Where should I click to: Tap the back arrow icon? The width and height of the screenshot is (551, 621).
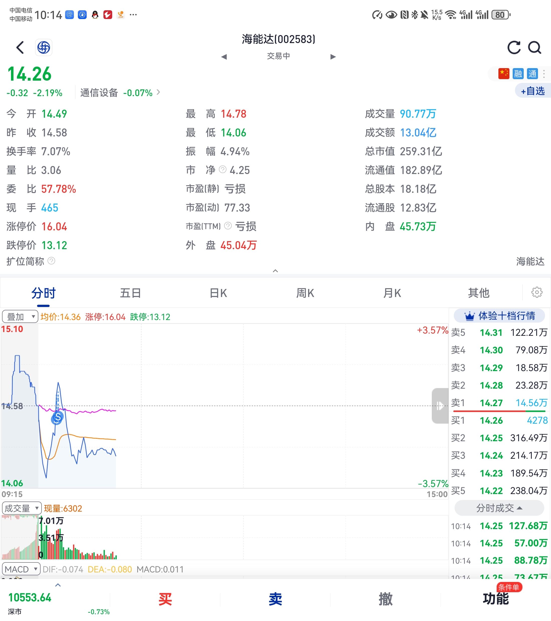[20, 47]
